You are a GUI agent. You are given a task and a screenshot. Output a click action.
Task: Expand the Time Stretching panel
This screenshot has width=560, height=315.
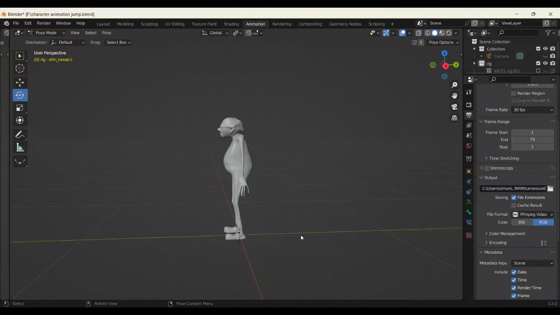click(x=504, y=158)
